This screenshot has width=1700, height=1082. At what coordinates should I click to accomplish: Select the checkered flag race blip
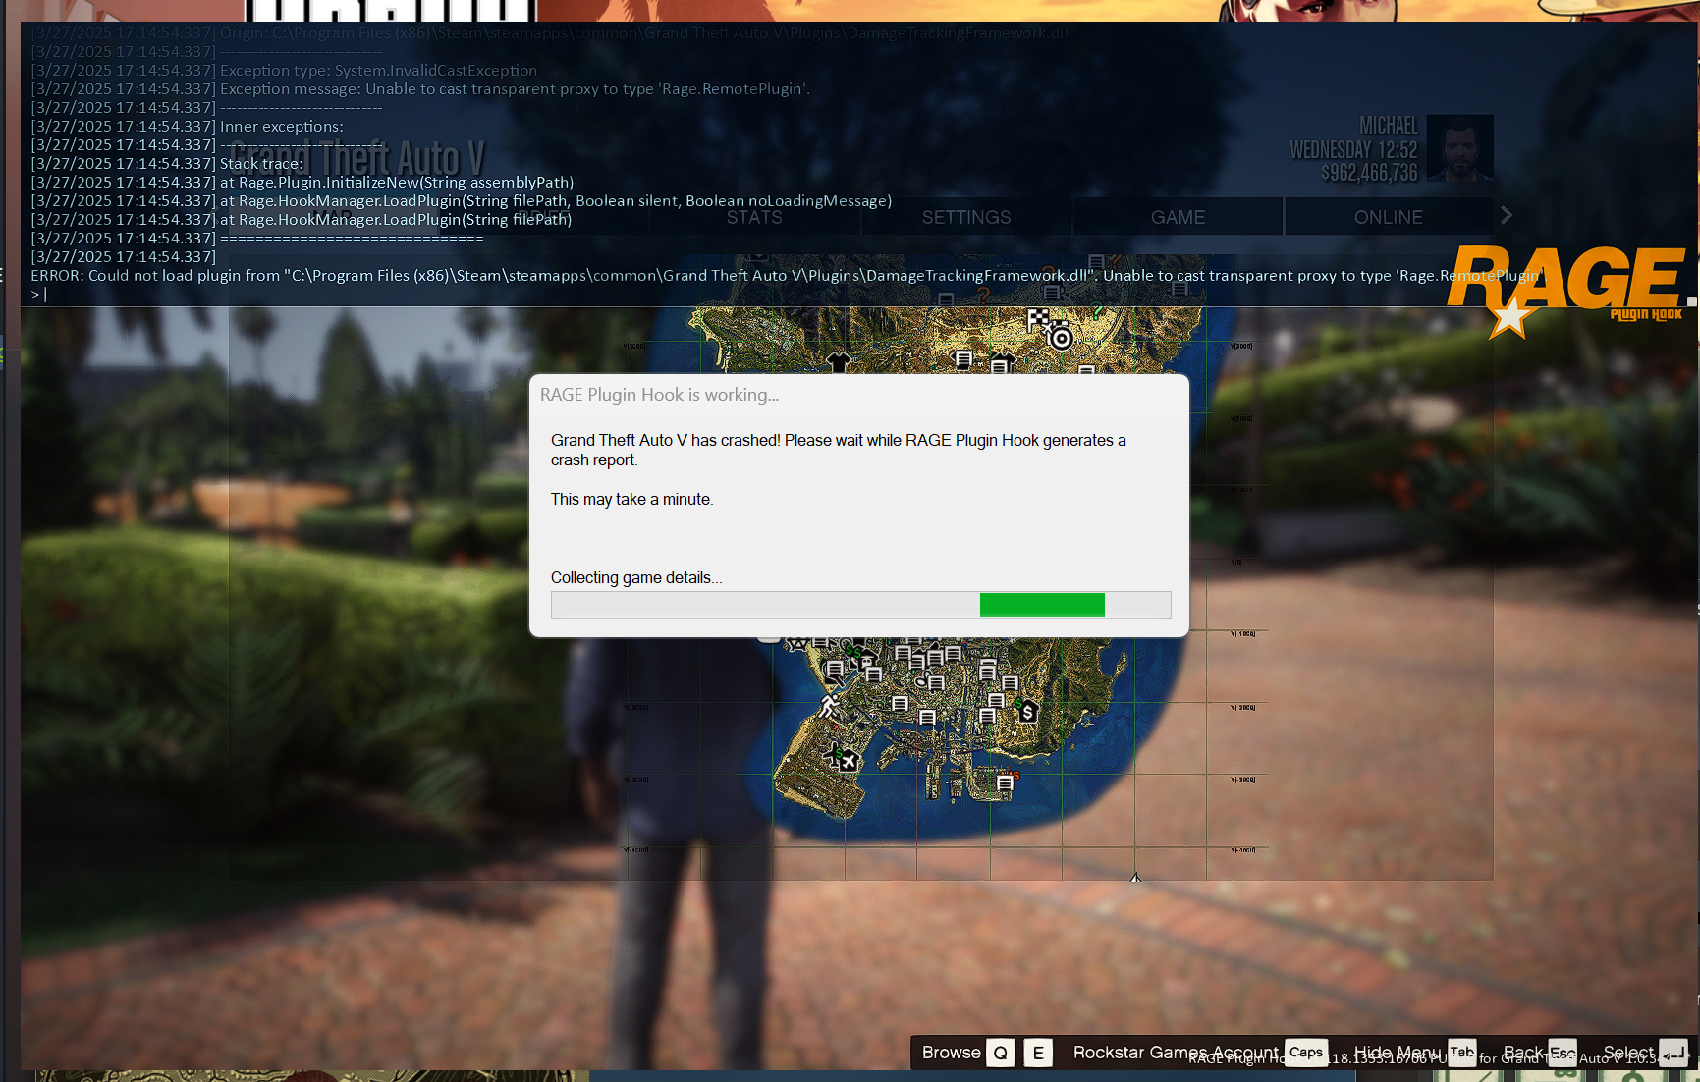tap(1037, 318)
